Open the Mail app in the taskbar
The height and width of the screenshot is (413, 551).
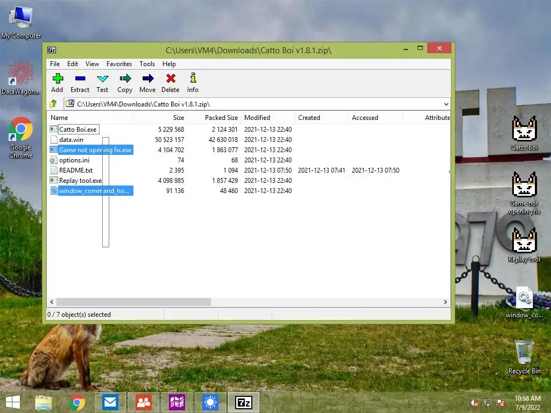pyautogui.click(x=110, y=402)
